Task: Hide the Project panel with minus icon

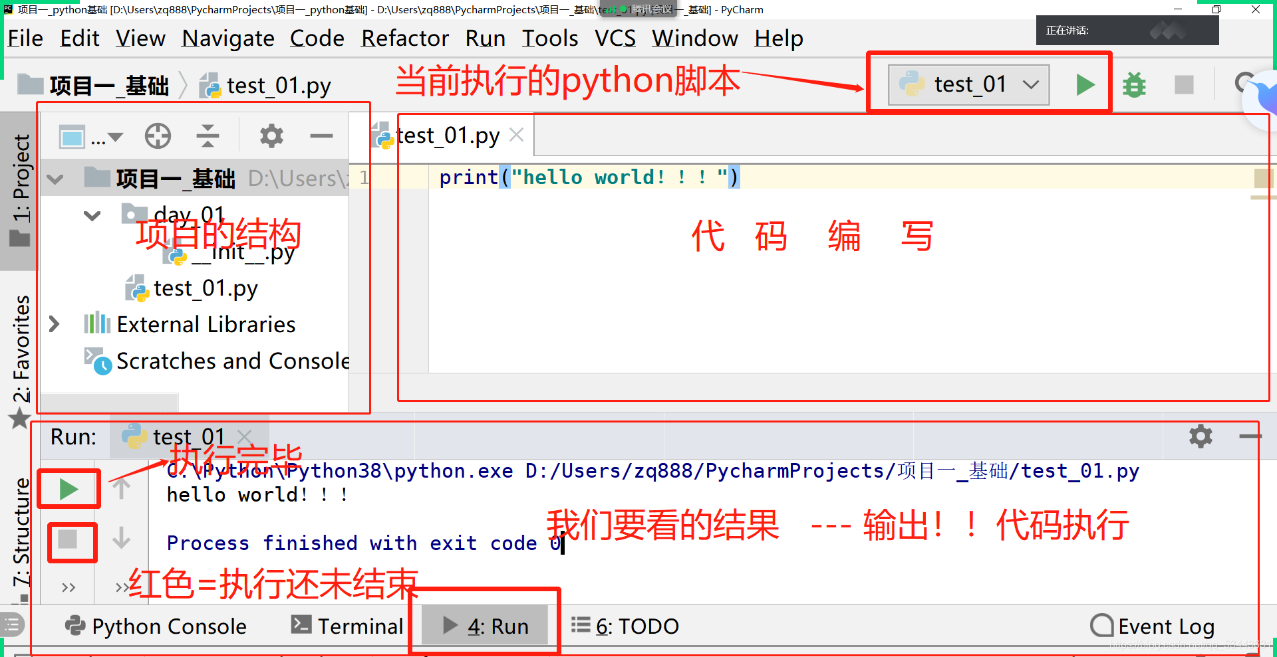Action: (321, 136)
